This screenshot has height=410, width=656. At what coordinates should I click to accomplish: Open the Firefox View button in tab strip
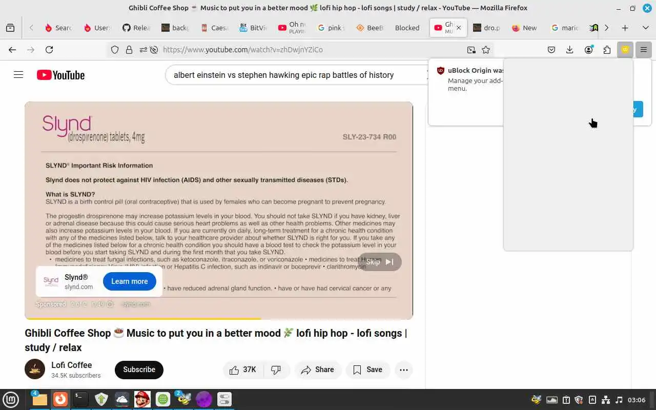coord(10,28)
